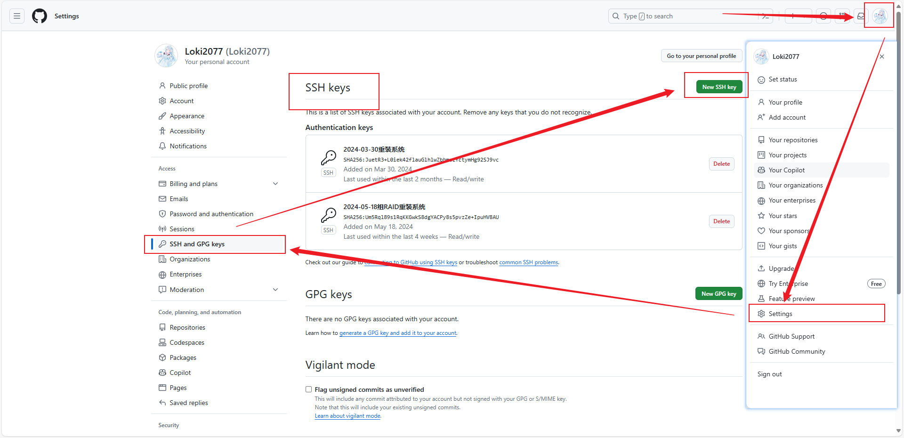Screen dimensions: 904x438
Task: Open GitHub Support from the user menu
Action: [x=822, y=336]
